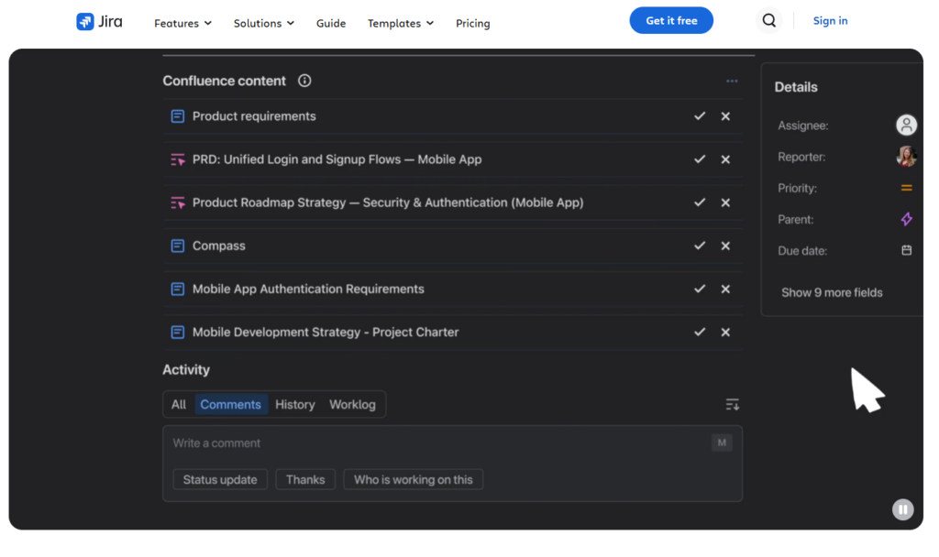The height and width of the screenshot is (557, 939).
Task: Switch to the All activity tab
Action: tap(179, 404)
